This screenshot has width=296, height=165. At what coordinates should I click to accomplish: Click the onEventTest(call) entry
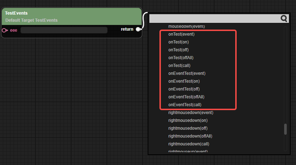pos(185,105)
